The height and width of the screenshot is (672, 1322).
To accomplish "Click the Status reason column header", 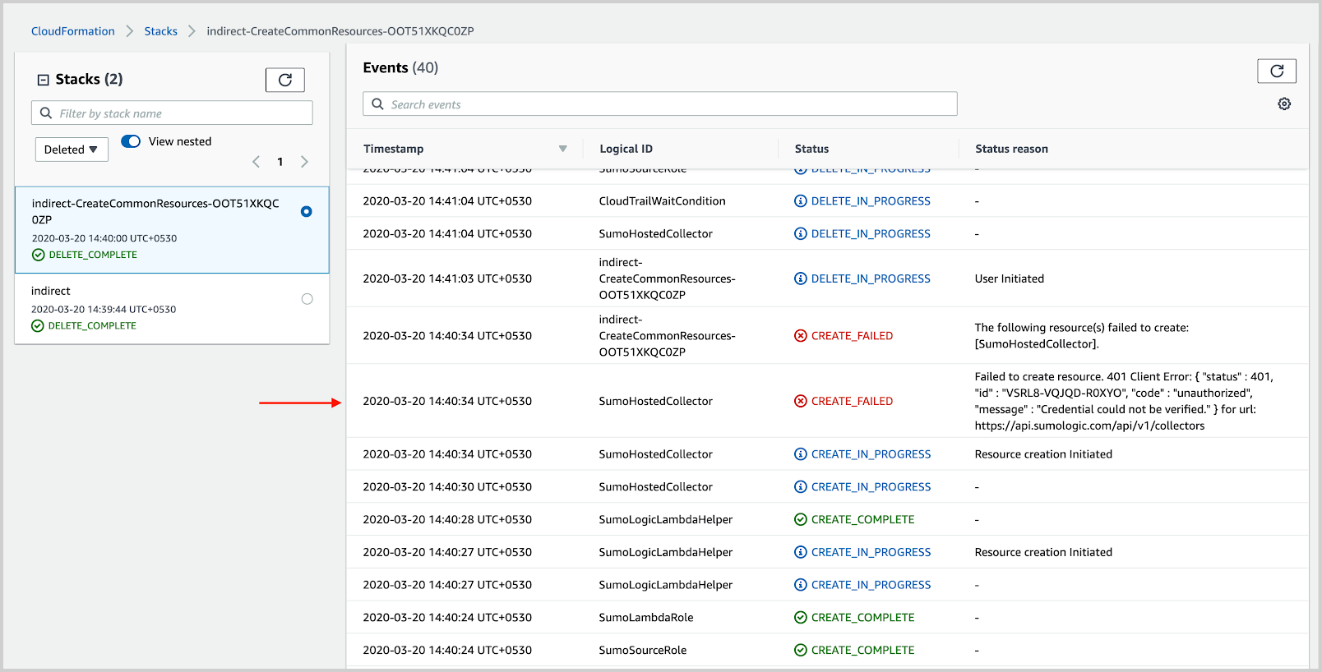I will (1011, 149).
